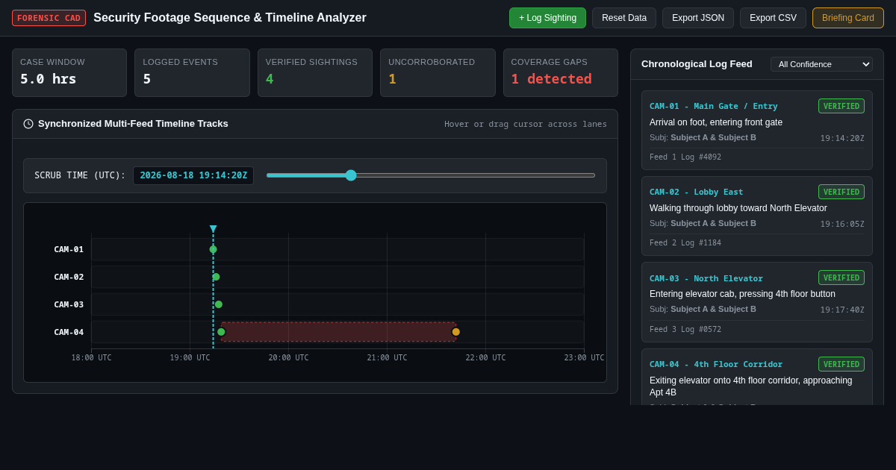
Task: Open the All Confidence filter dropdown
Action: (821, 64)
